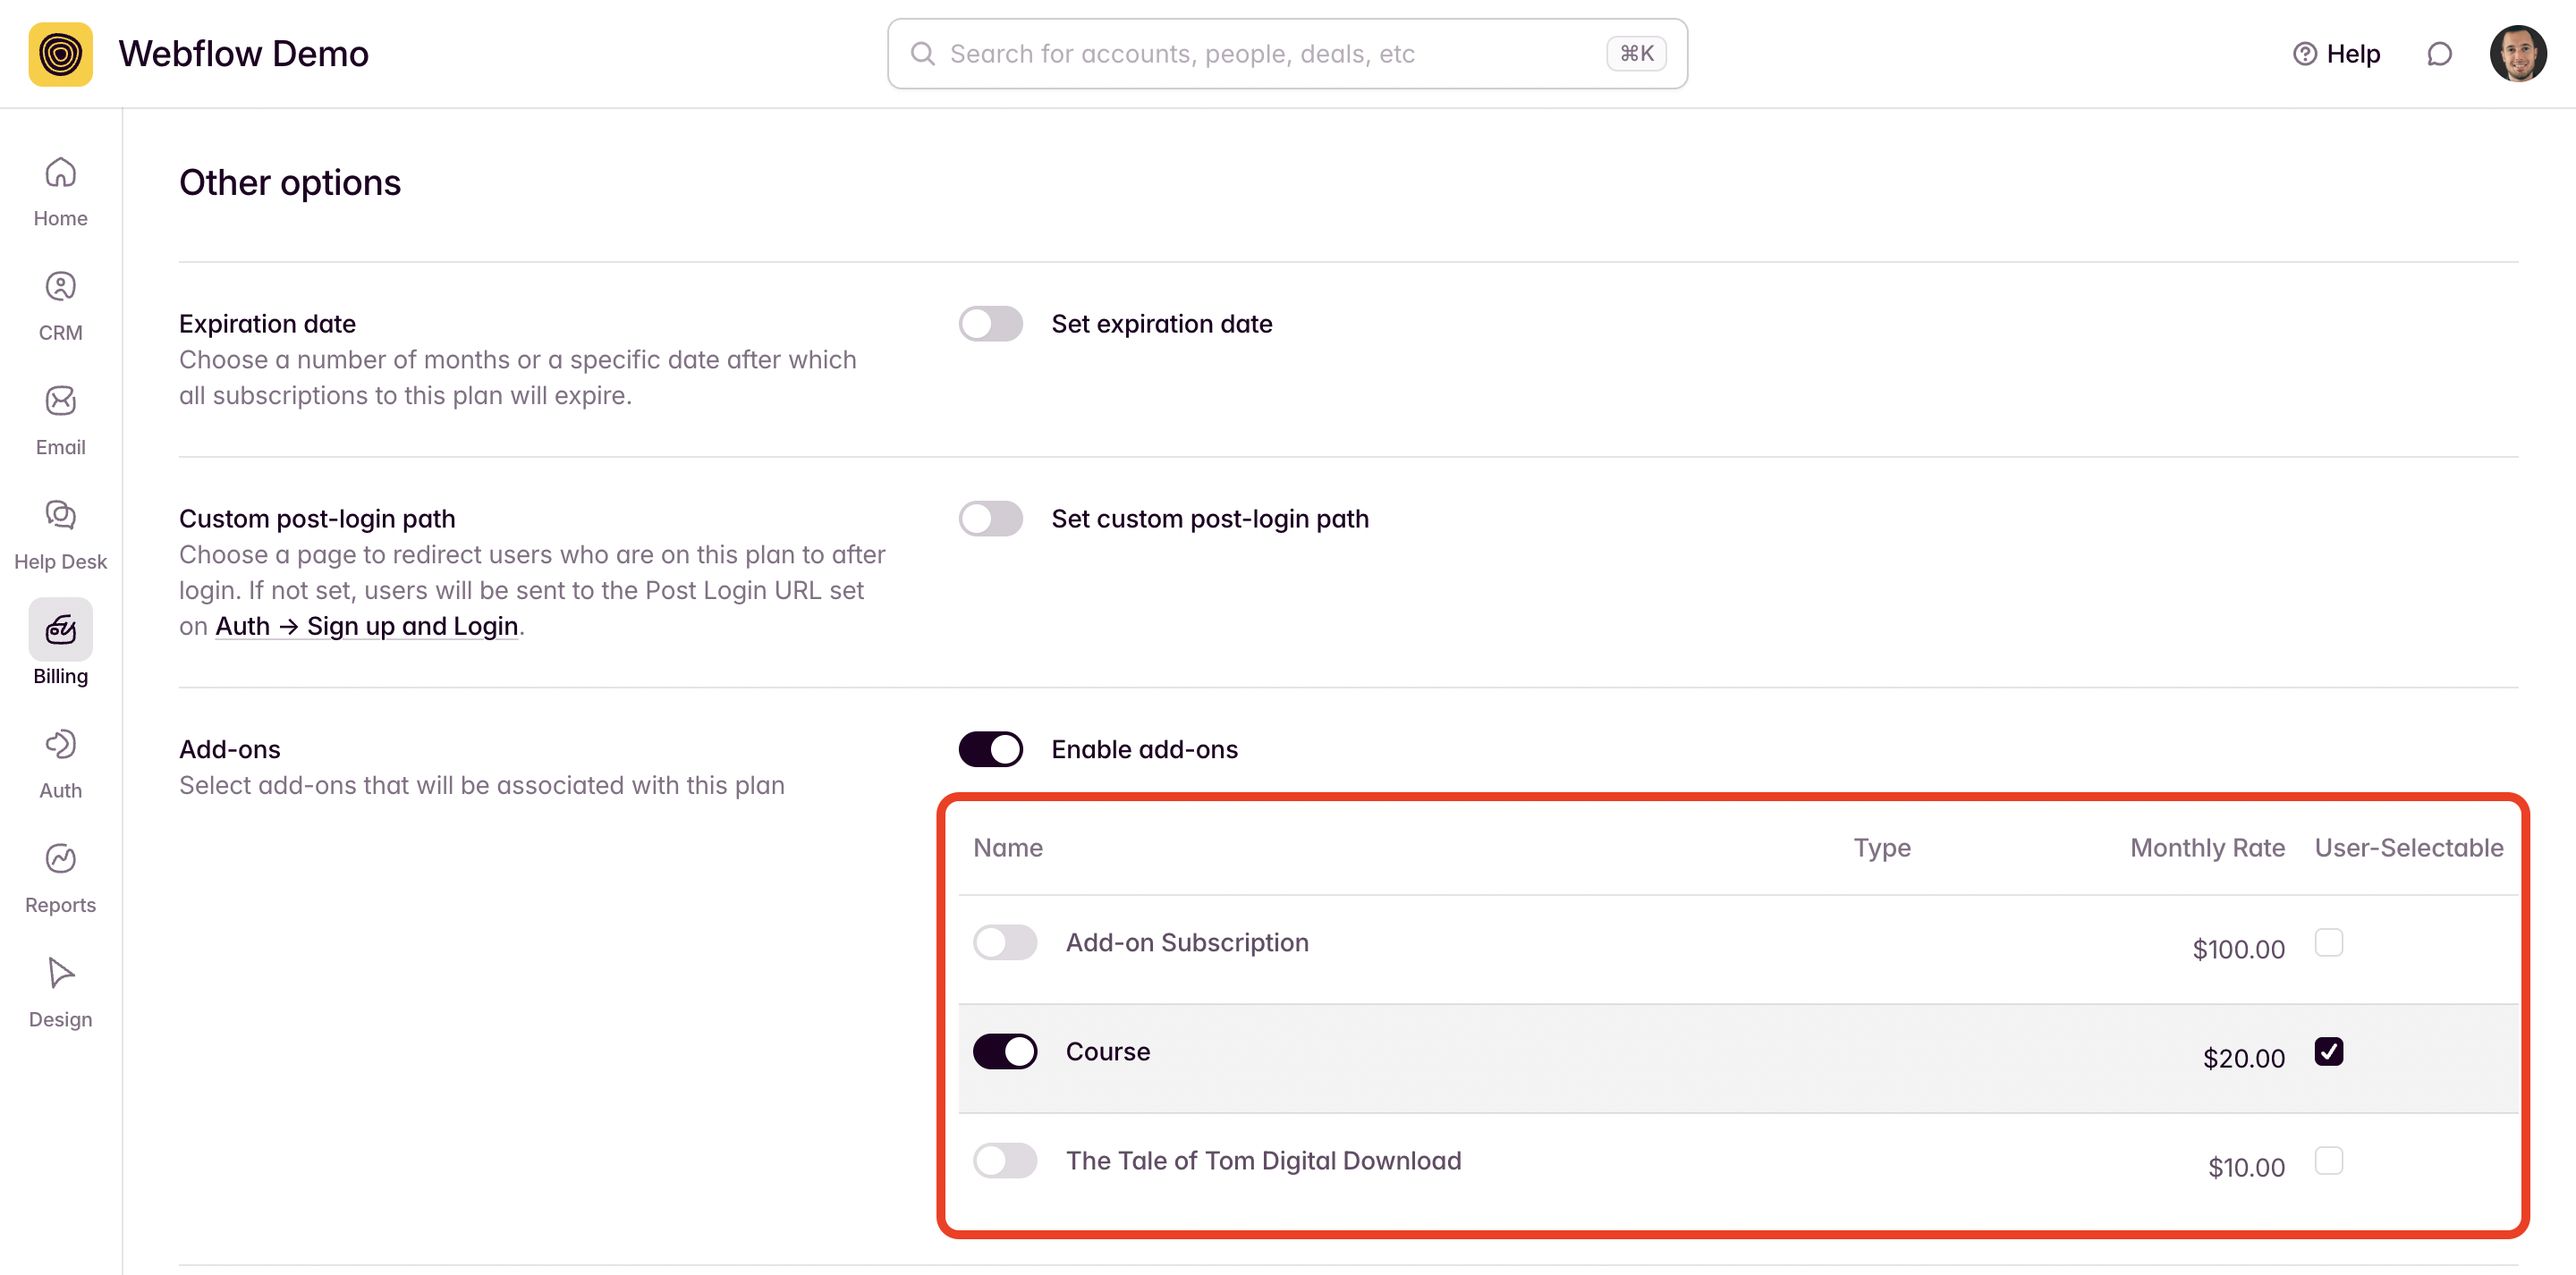Click the Add-on Subscription name
2576x1275 pixels.
tap(1187, 942)
